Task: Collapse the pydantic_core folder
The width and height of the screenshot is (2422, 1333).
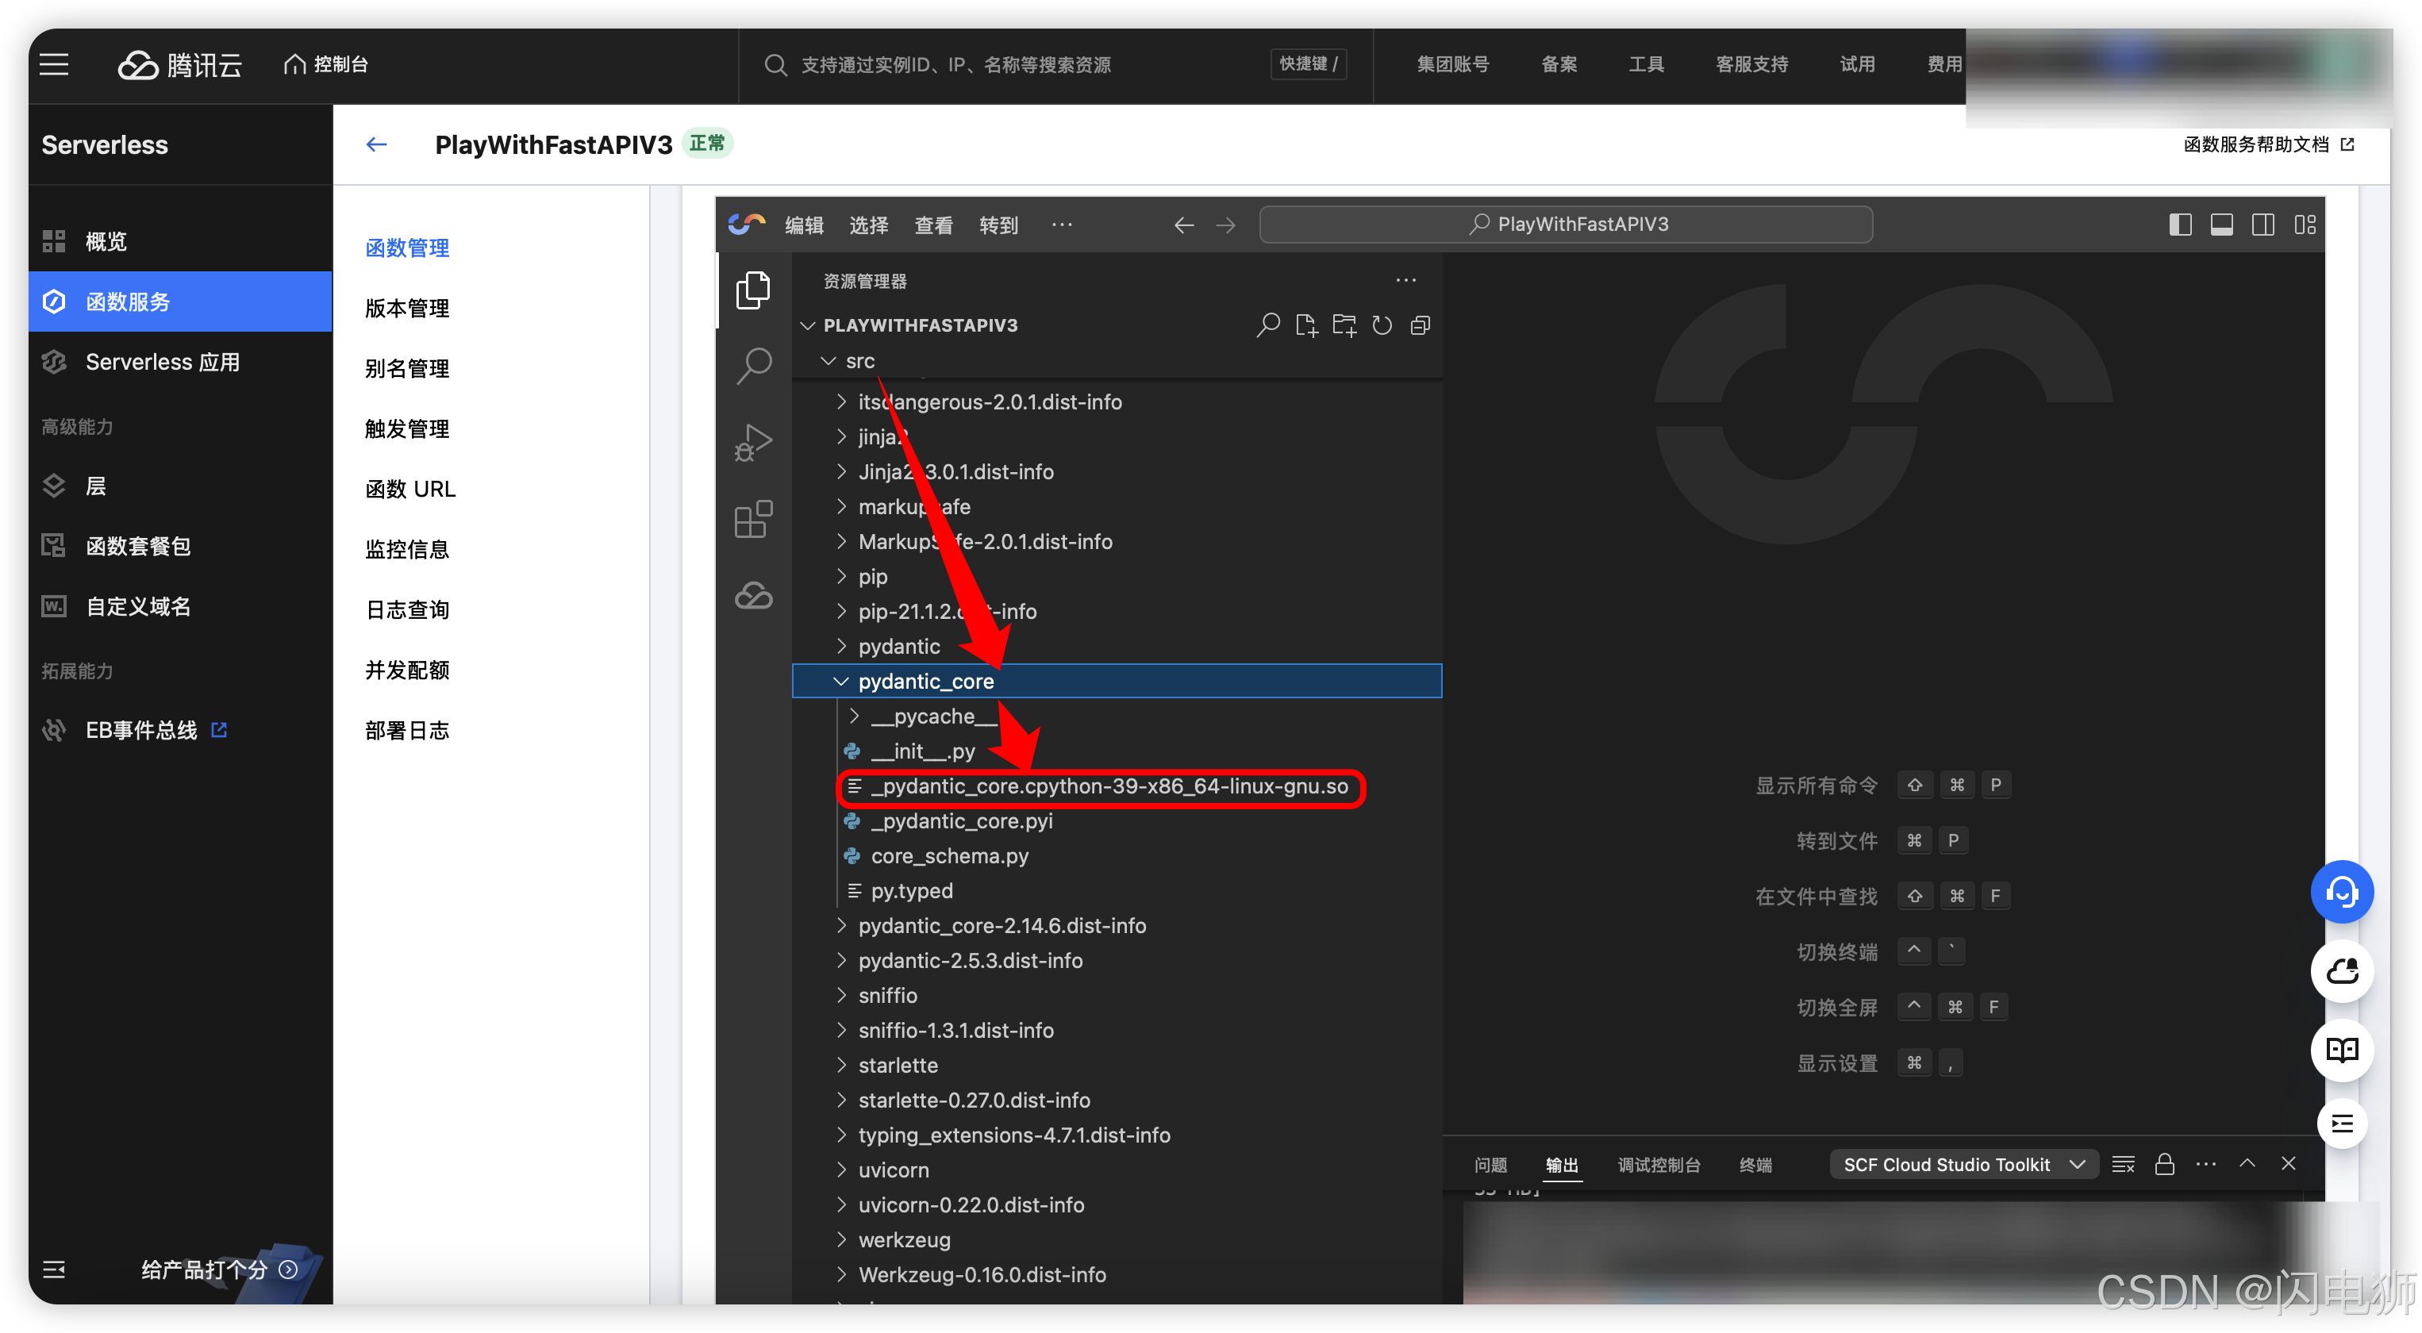Action: [840, 682]
